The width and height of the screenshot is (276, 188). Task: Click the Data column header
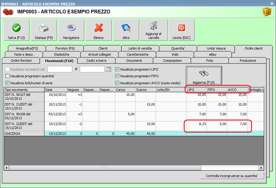pos(55,90)
